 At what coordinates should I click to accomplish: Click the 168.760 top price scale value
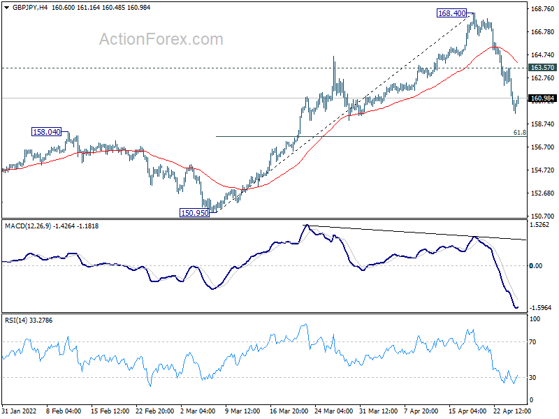[x=543, y=9]
